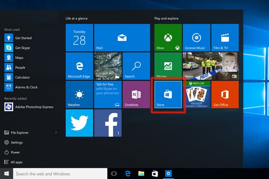Focus the Search the web and Windows box

(60, 174)
